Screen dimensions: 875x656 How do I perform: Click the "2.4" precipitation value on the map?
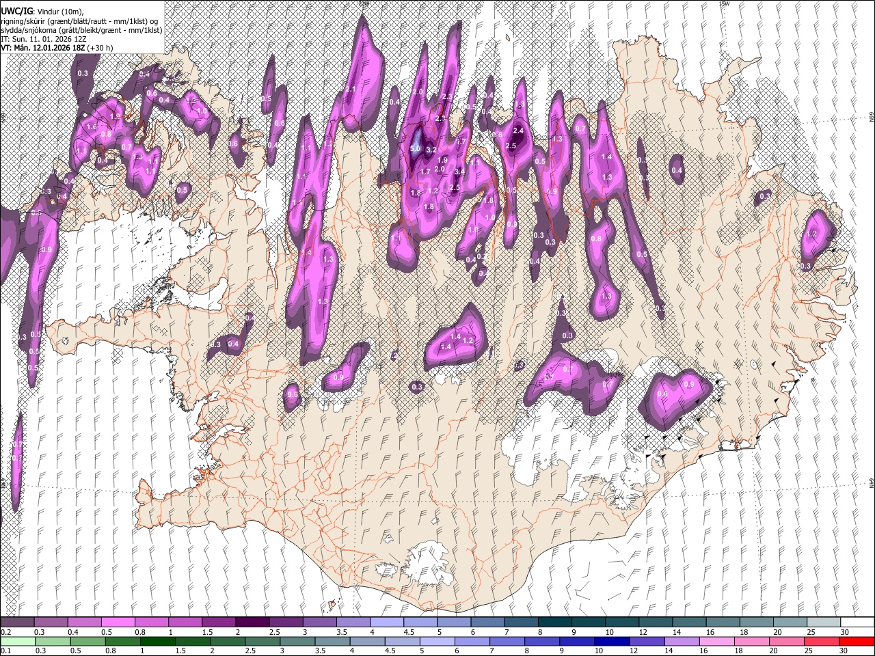coord(518,131)
